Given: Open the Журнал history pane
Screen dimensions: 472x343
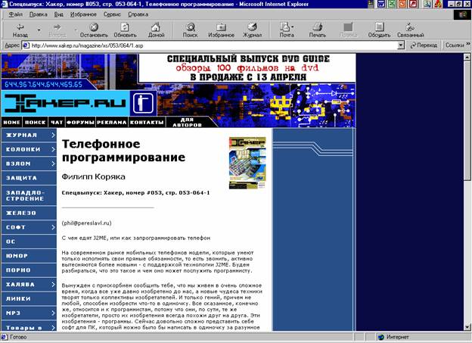Looking at the screenshot, I should pos(252,30).
